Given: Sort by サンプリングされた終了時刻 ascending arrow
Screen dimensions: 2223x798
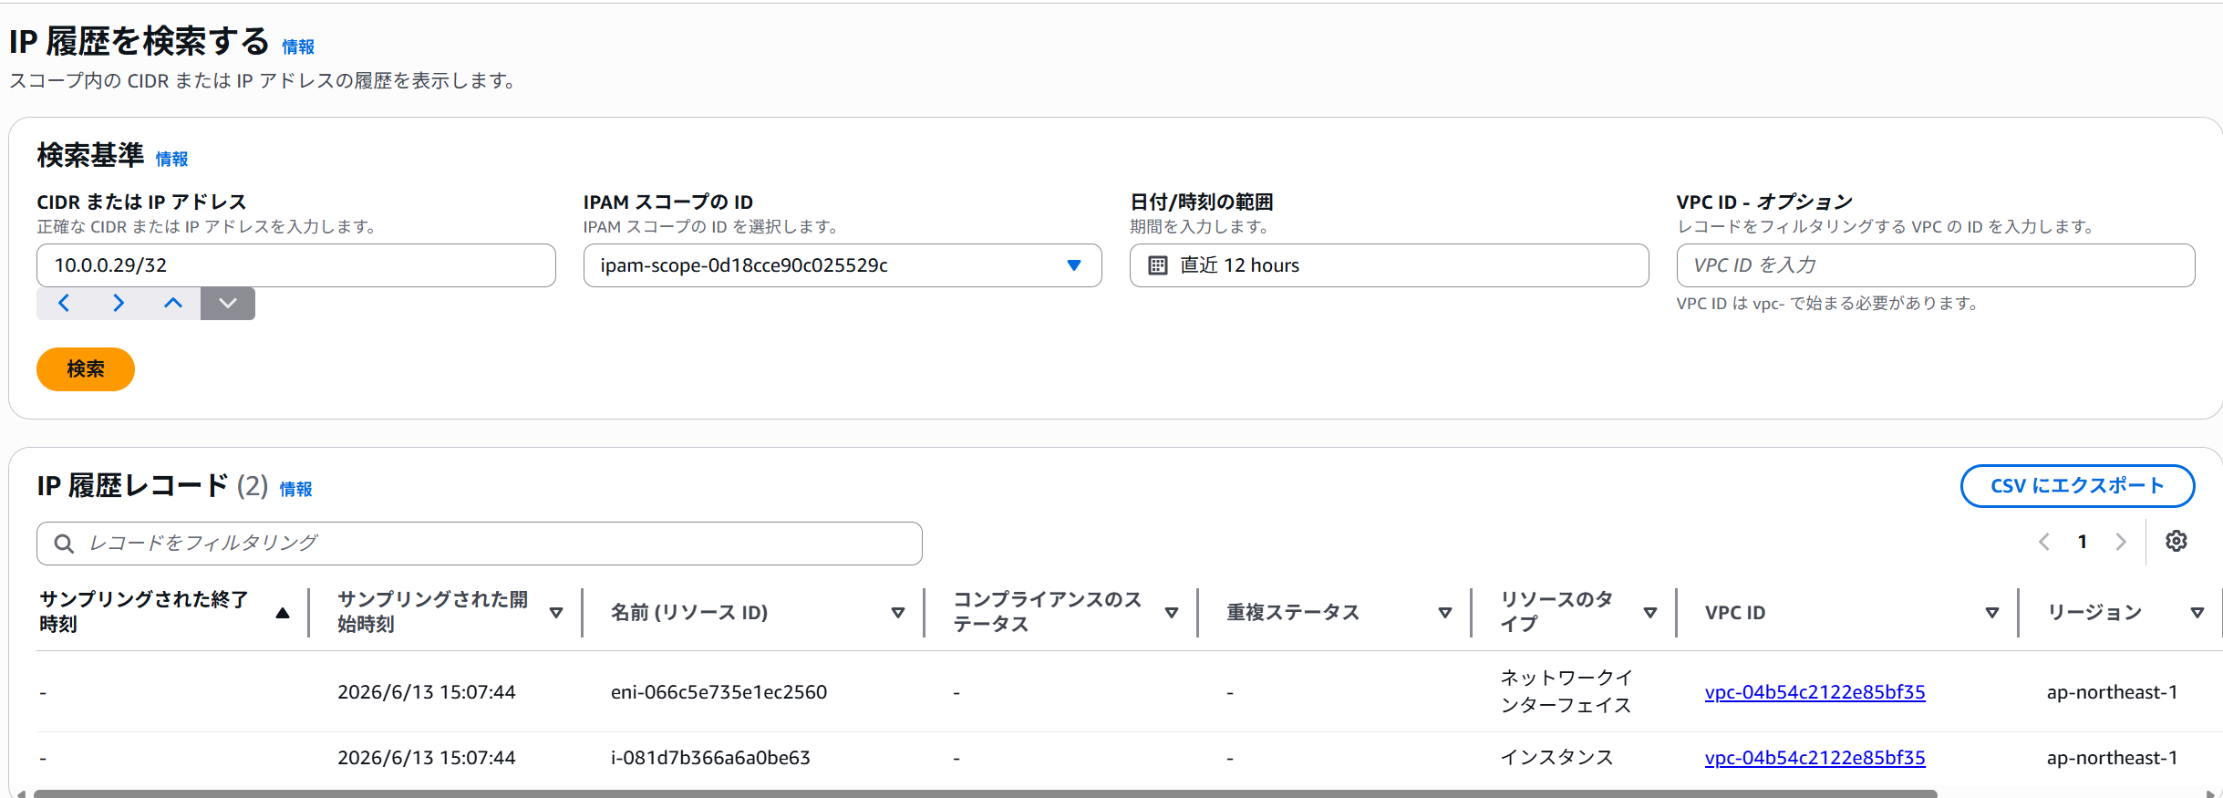Looking at the screenshot, I should tap(283, 613).
